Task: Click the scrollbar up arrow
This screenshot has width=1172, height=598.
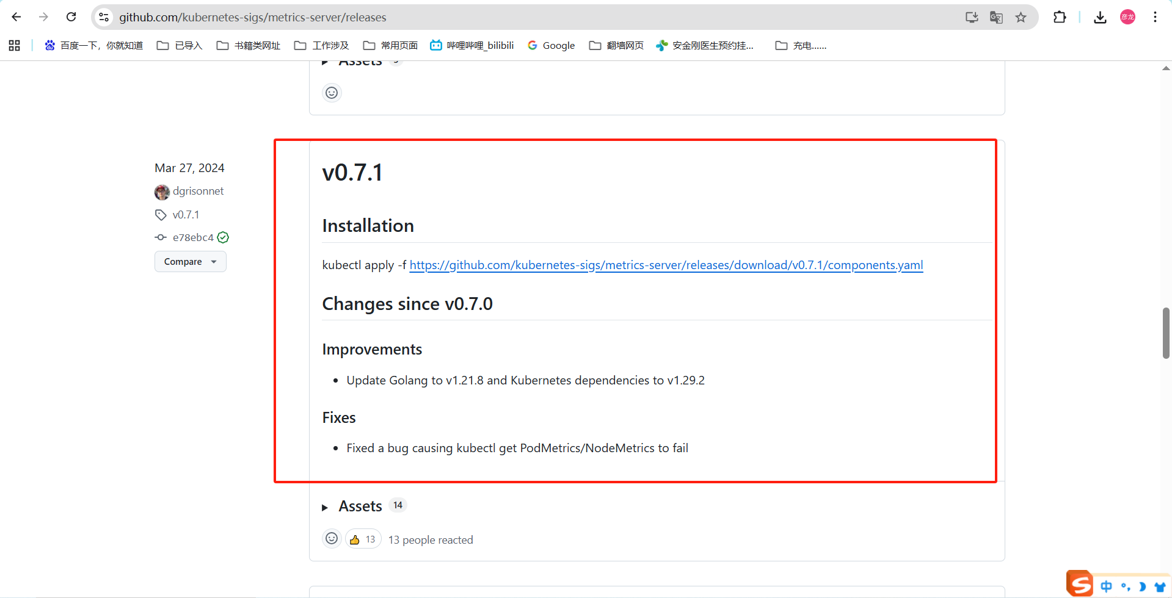Action: (x=1166, y=68)
